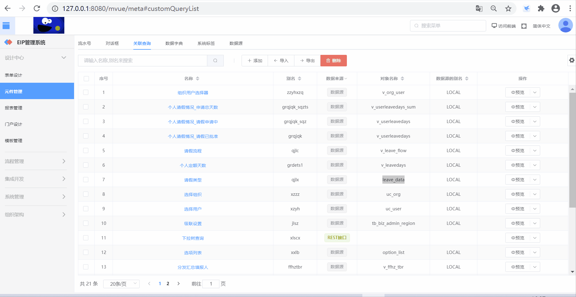Image resolution: width=576 pixels, height=297 pixels.
Task: Open the browser three-dot menu
Action: 570,8
